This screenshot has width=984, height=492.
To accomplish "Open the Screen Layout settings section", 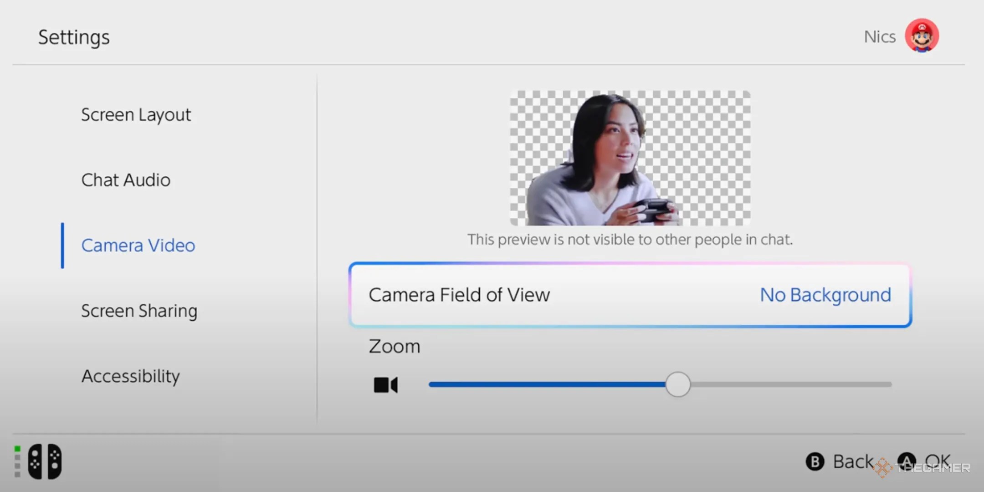I will tap(136, 115).
